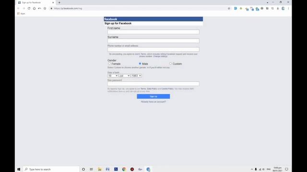The image size is (307, 172).
Task: Open the birth year dropdown
Action: 136,75
